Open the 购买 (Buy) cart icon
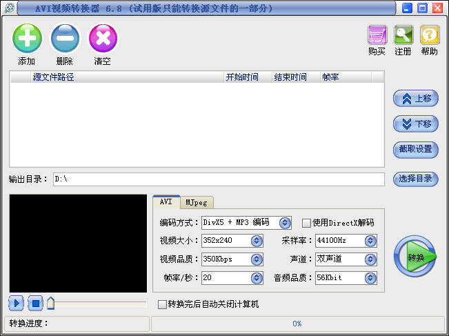Image resolution: width=449 pixels, height=336 pixels. click(377, 35)
